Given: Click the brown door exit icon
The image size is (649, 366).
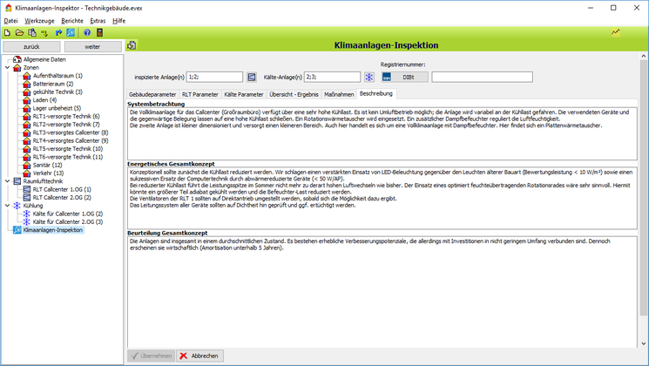Looking at the screenshot, I should 99,33.
